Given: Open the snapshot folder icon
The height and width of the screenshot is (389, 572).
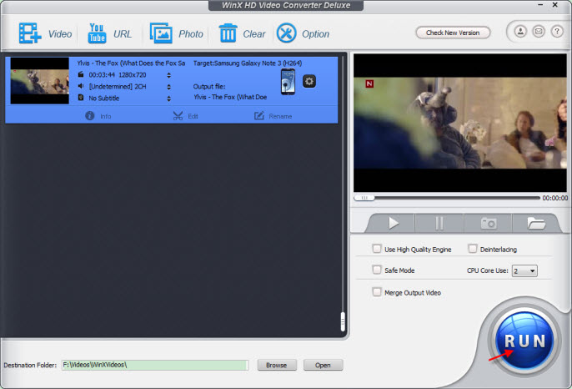Looking at the screenshot, I should point(536,223).
